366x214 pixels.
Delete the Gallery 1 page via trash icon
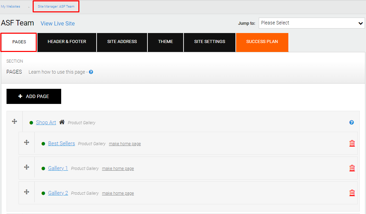coord(352,168)
